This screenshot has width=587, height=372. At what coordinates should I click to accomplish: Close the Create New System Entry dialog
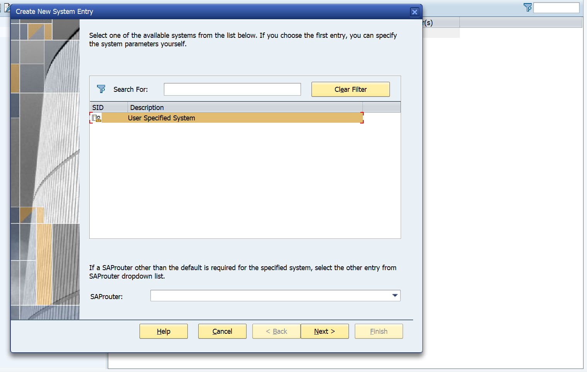pyautogui.click(x=414, y=12)
